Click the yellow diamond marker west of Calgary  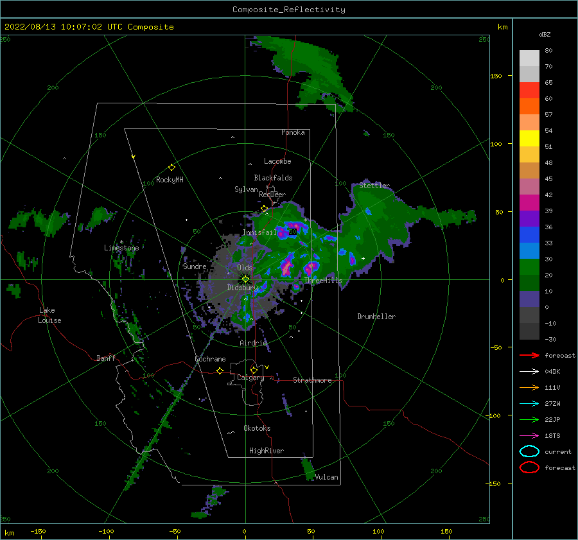coord(220,370)
